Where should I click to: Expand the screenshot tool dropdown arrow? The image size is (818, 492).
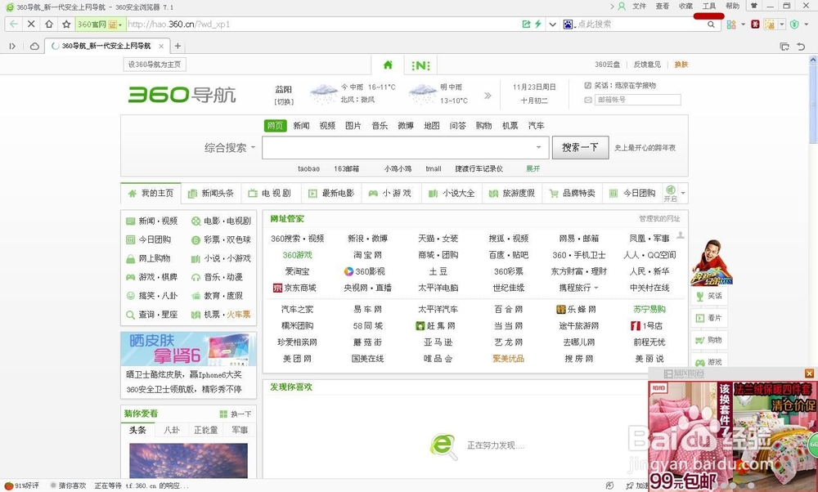tap(781, 25)
